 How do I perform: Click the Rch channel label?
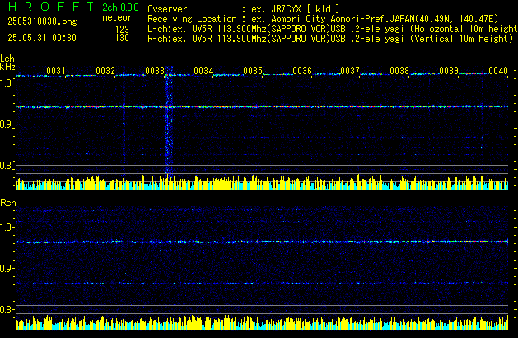coord(8,203)
